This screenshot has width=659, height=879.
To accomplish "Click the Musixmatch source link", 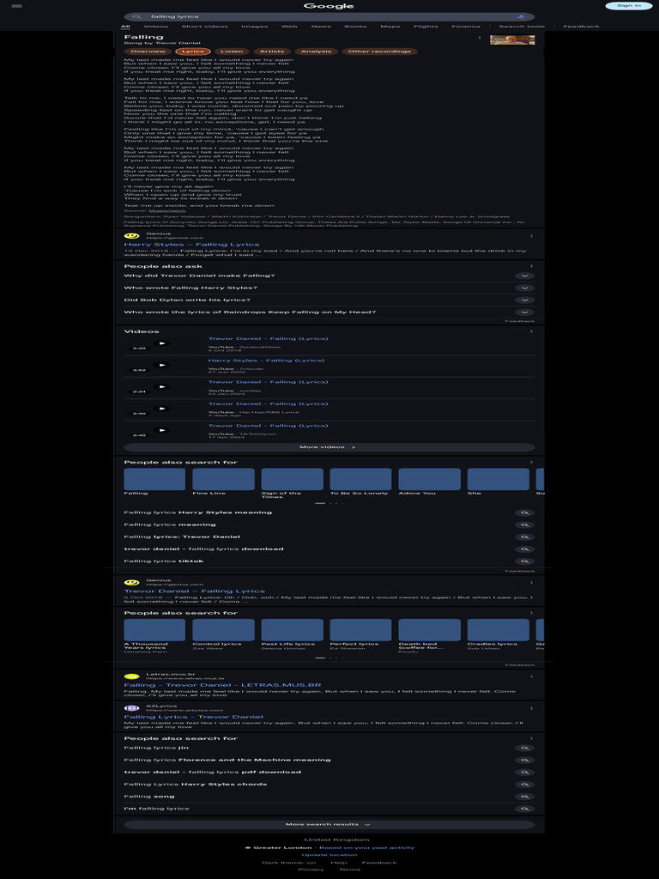I will tap(167, 211).
